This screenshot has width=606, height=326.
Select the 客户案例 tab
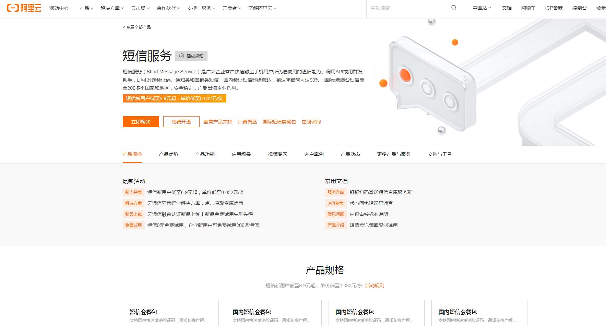314,154
